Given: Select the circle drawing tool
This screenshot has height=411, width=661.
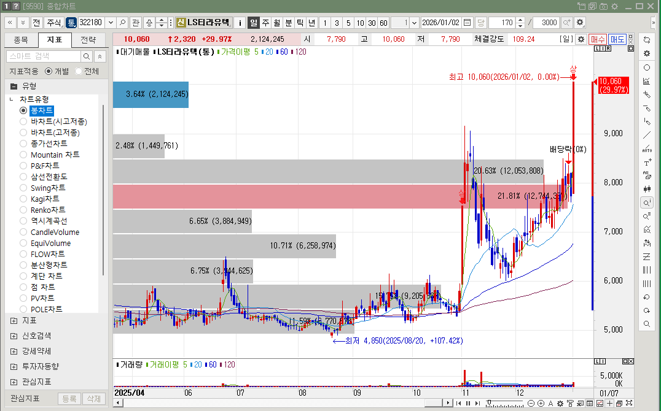Looking at the screenshot, I should [x=647, y=67].
